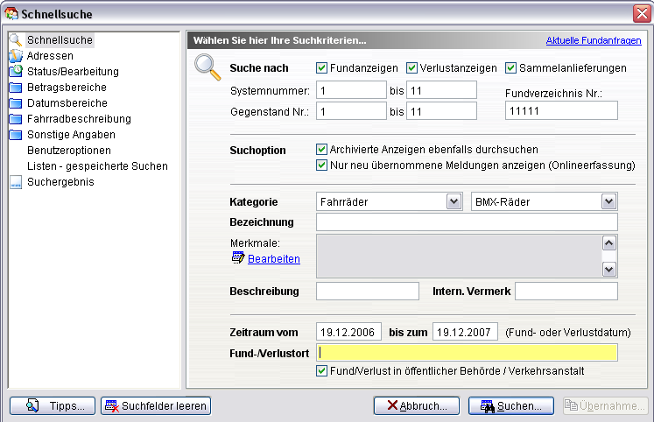Screen dimensions: 654x422
Task: Select the Adressen globe icon
Action: pos(15,56)
